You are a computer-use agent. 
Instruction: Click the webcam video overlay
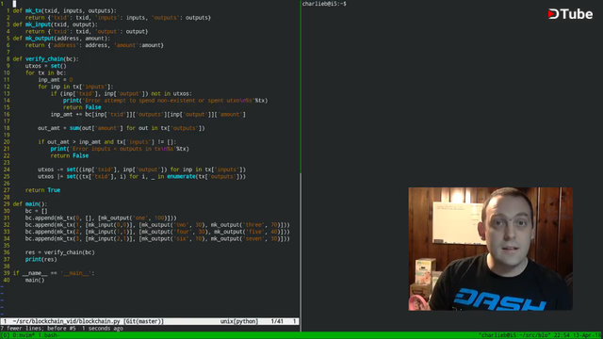[x=490, y=249]
